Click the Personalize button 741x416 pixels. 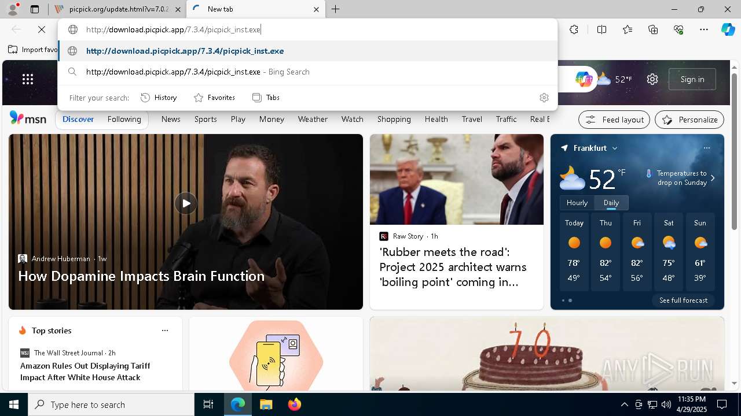pos(689,120)
